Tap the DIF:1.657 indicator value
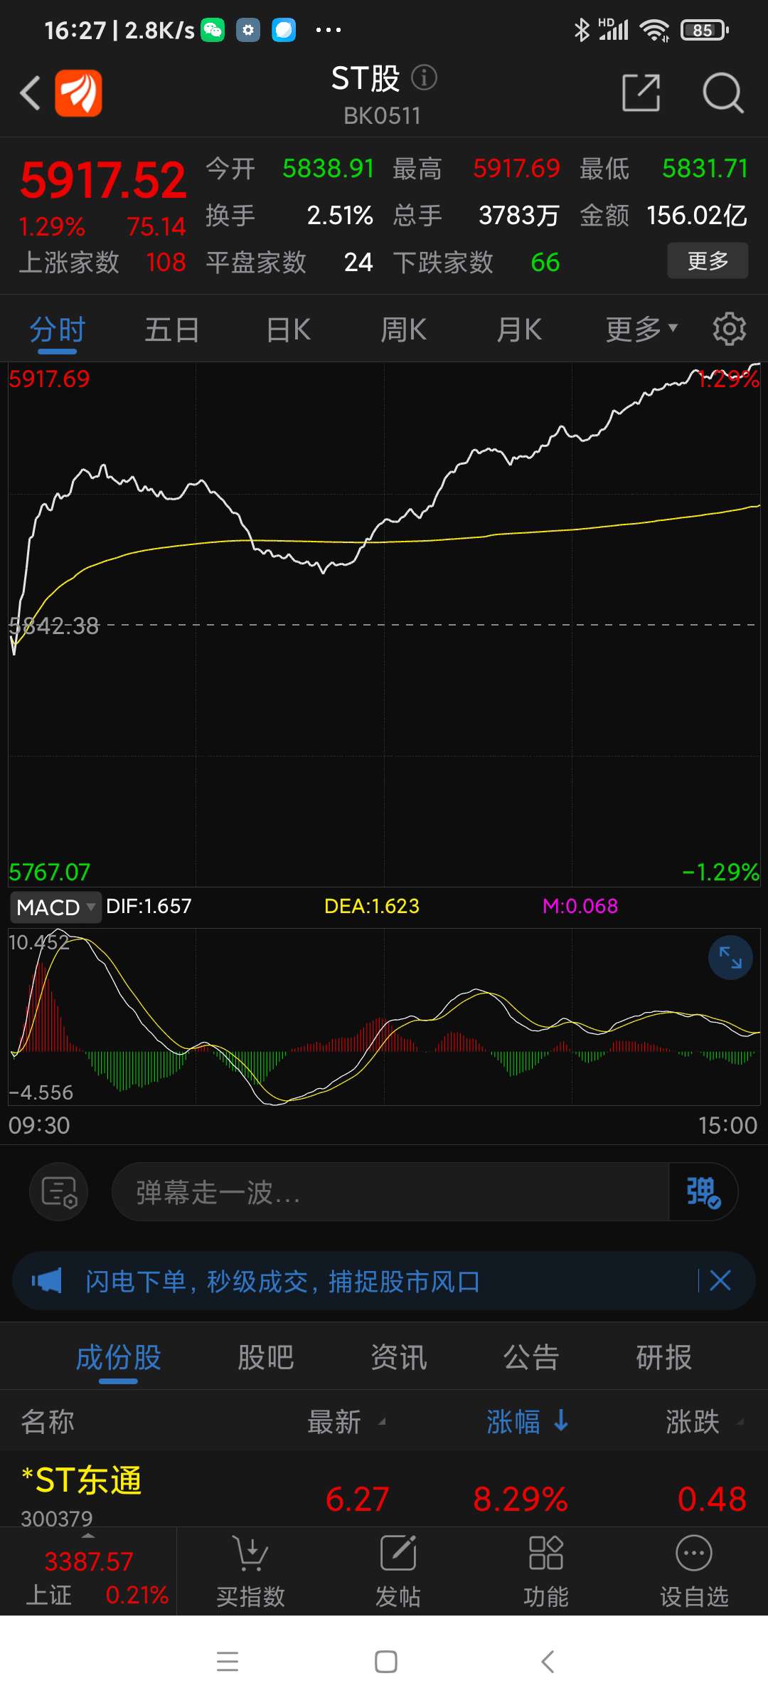768x1708 pixels. point(149,906)
